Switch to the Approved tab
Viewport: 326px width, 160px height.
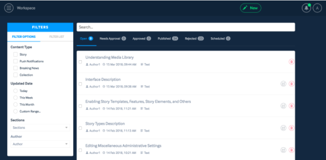click(x=142, y=39)
